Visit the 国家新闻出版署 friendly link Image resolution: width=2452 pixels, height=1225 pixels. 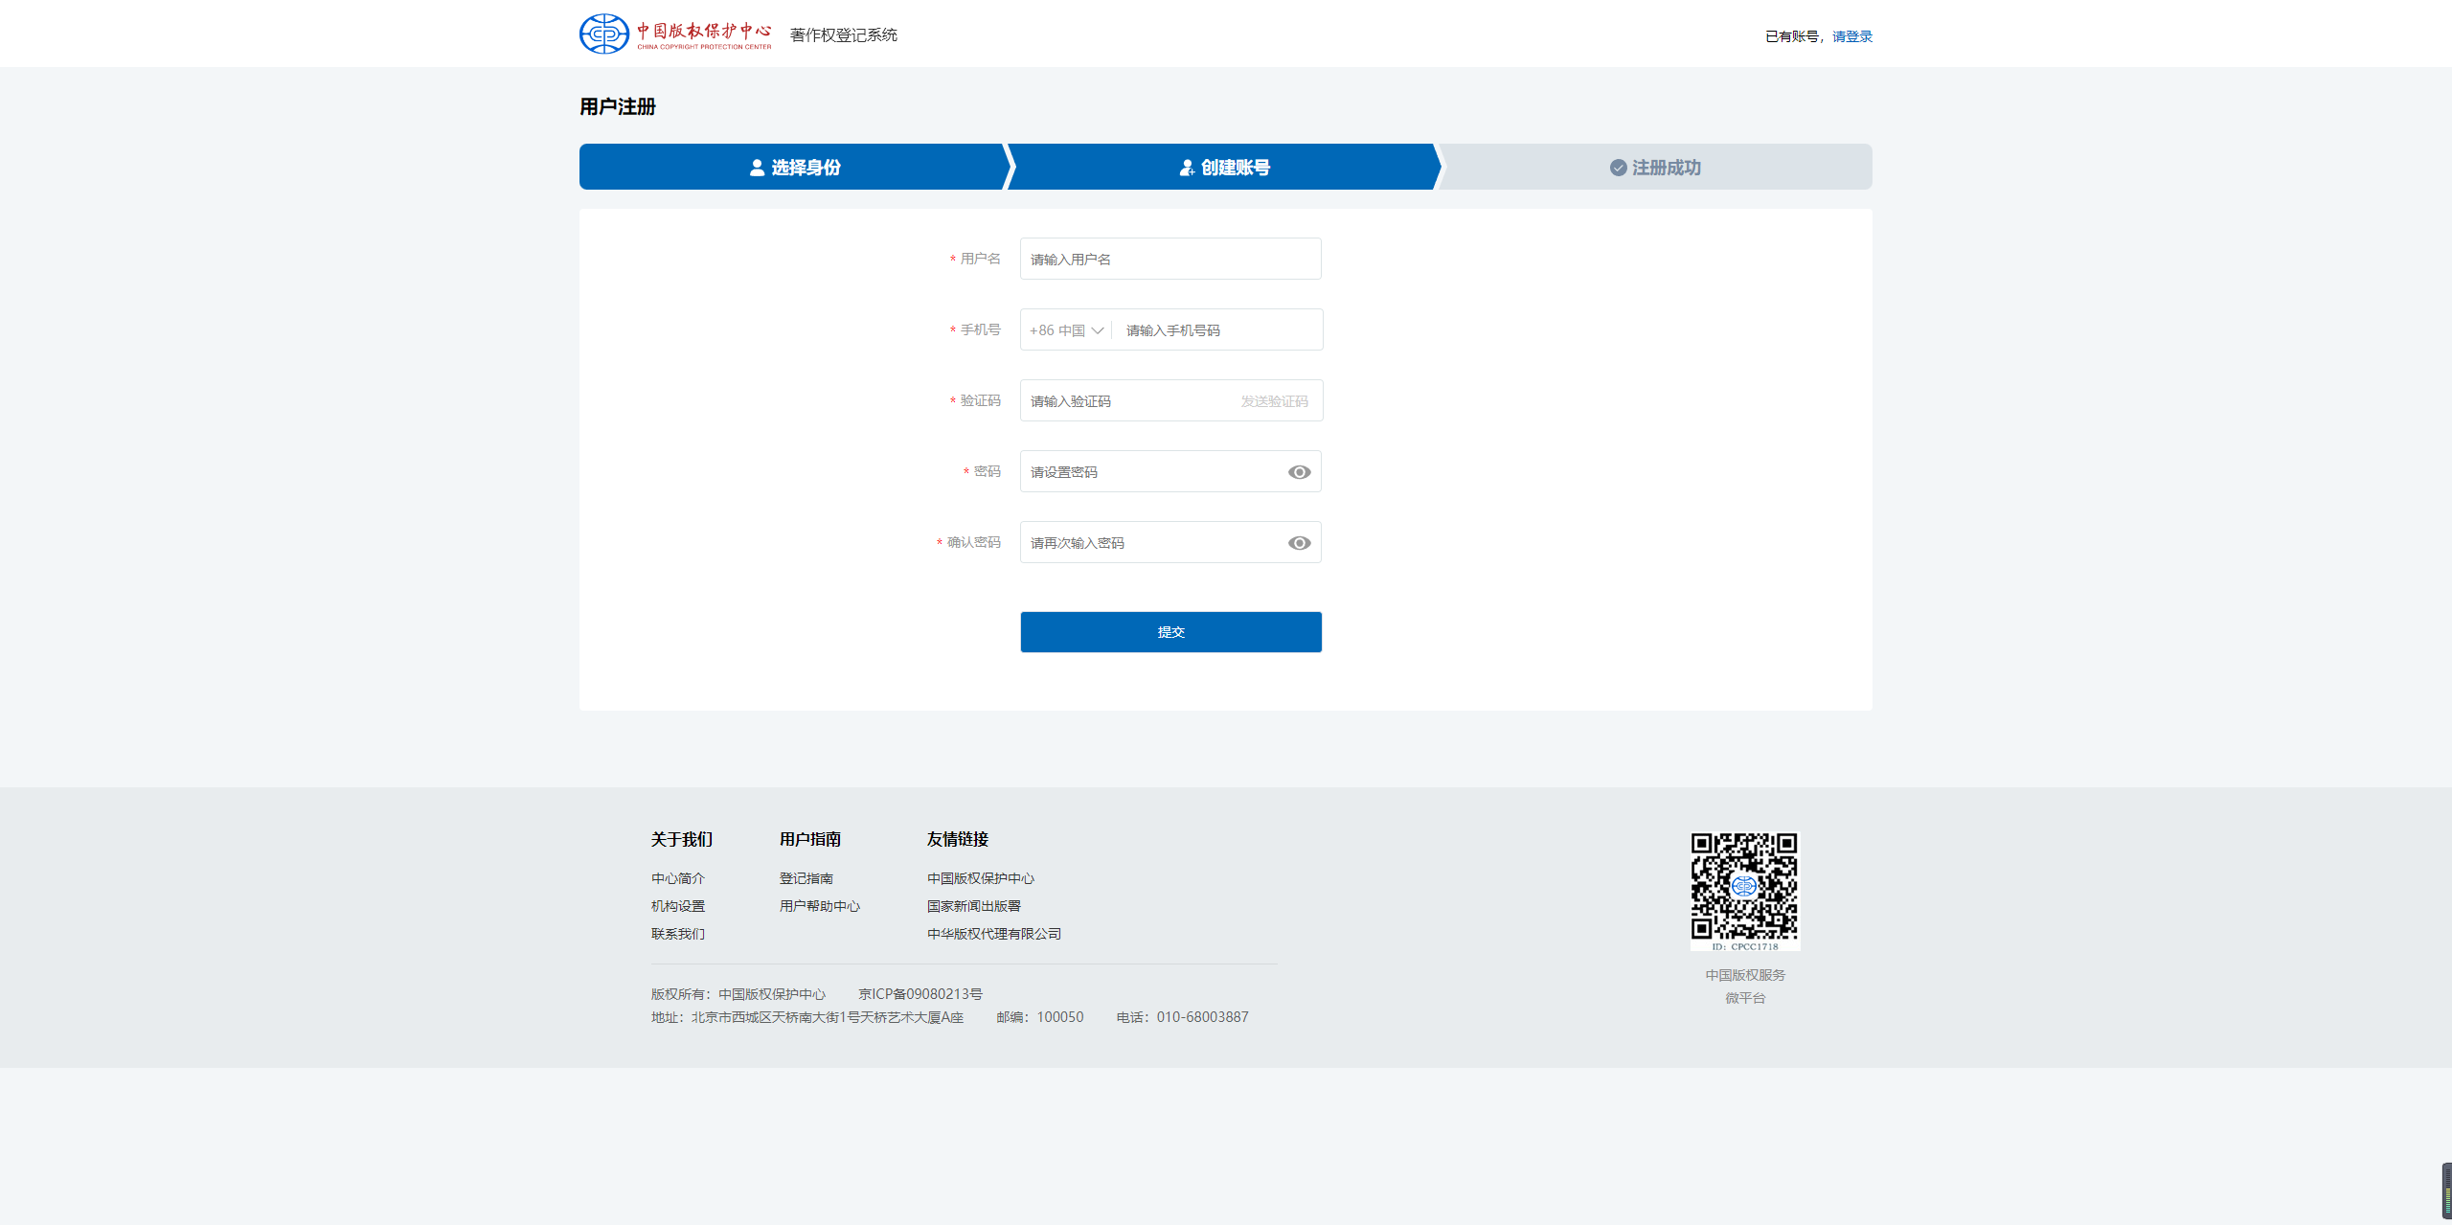973,906
